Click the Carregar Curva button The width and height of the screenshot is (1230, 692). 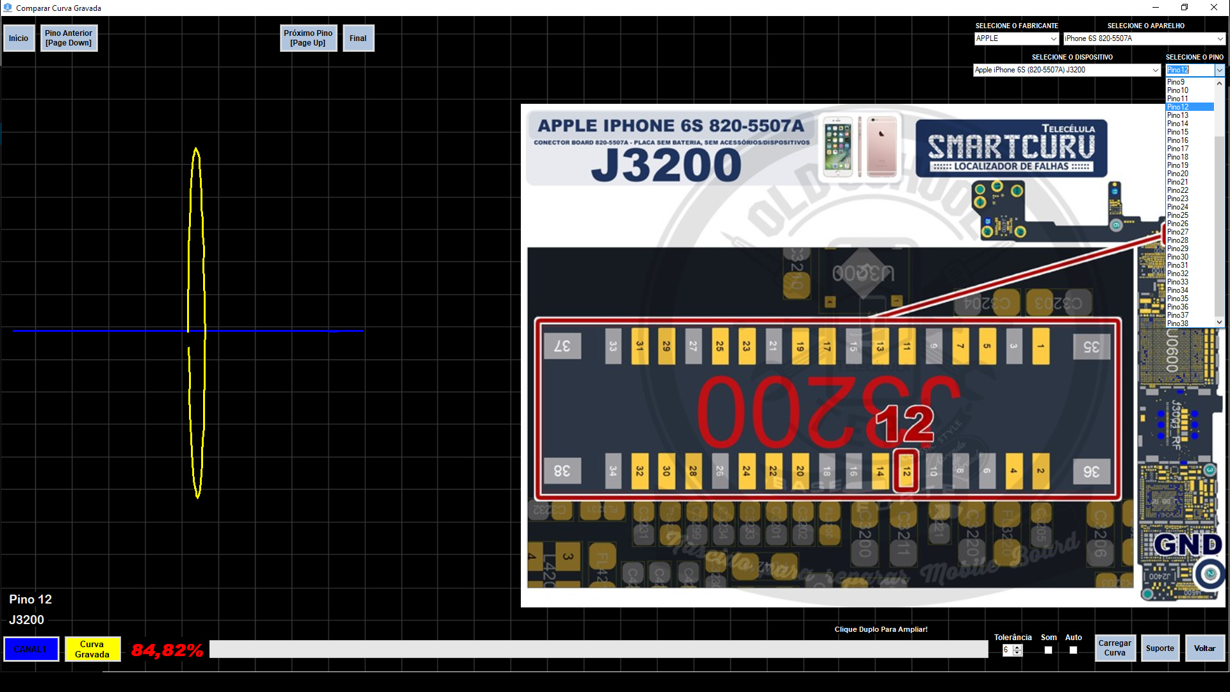[1115, 648]
